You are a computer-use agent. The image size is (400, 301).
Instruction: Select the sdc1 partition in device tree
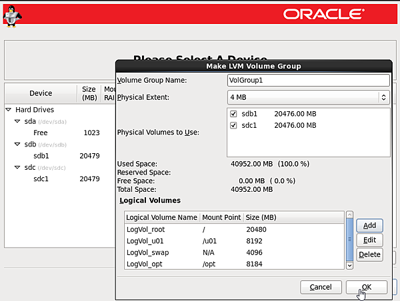[x=41, y=179]
